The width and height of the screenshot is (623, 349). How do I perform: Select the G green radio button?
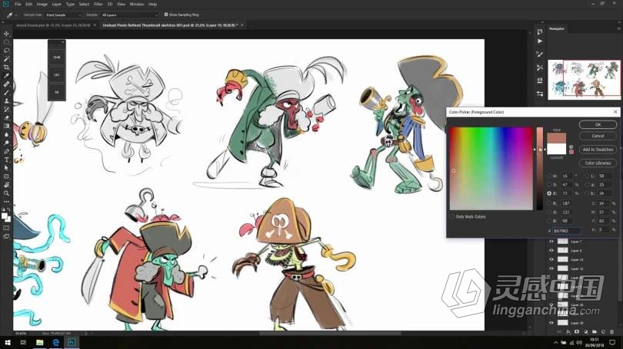(x=549, y=212)
